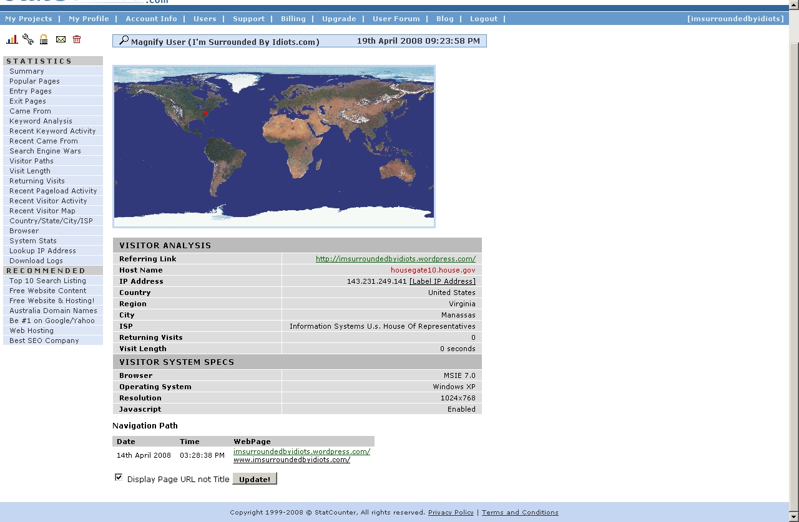Click the world map image

pyautogui.click(x=274, y=147)
